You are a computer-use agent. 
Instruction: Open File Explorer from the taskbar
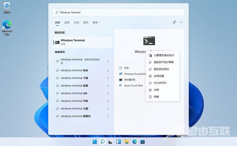click(127, 142)
